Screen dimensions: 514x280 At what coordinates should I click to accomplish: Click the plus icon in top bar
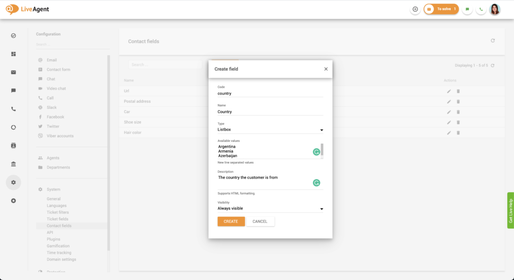pyautogui.click(x=415, y=9)
